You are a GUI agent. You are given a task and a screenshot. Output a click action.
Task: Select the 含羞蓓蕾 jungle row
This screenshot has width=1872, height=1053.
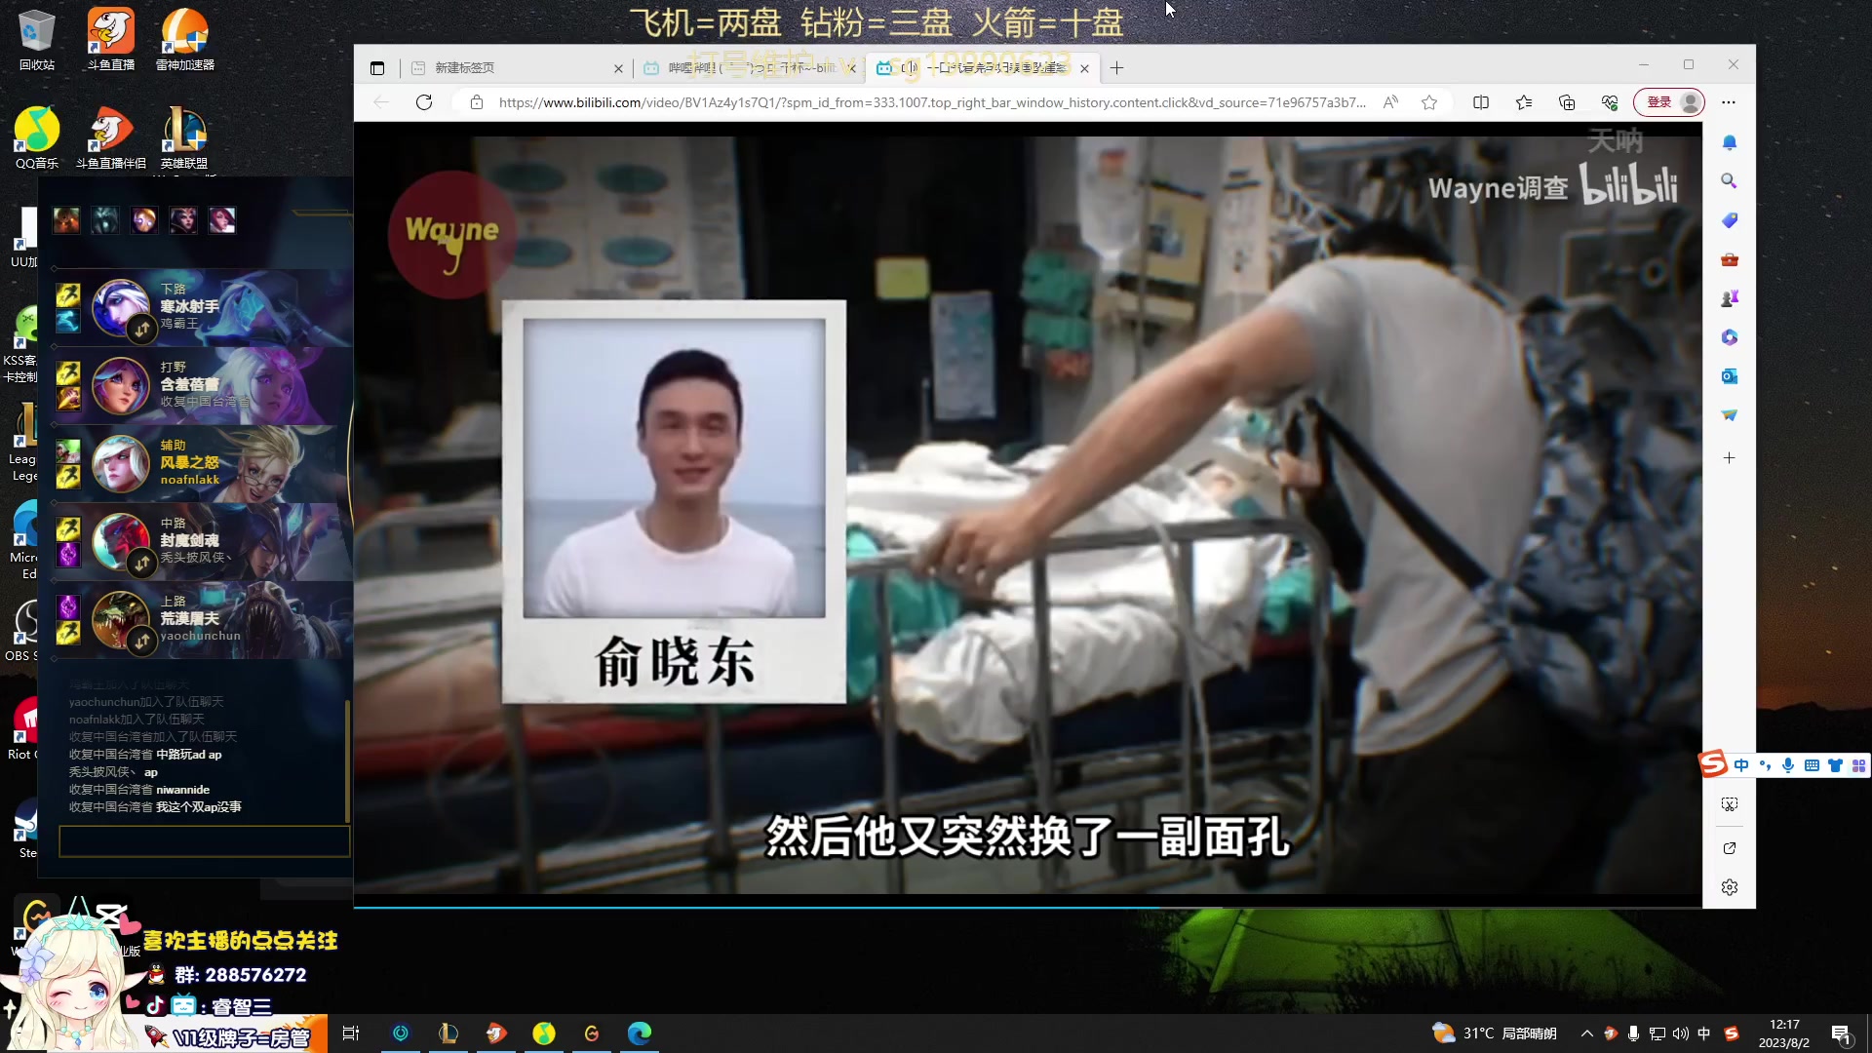pos(203,386)
